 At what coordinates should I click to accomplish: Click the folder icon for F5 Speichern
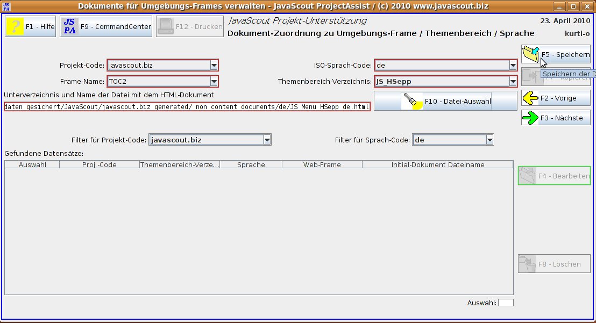click(x=531, y=54)
